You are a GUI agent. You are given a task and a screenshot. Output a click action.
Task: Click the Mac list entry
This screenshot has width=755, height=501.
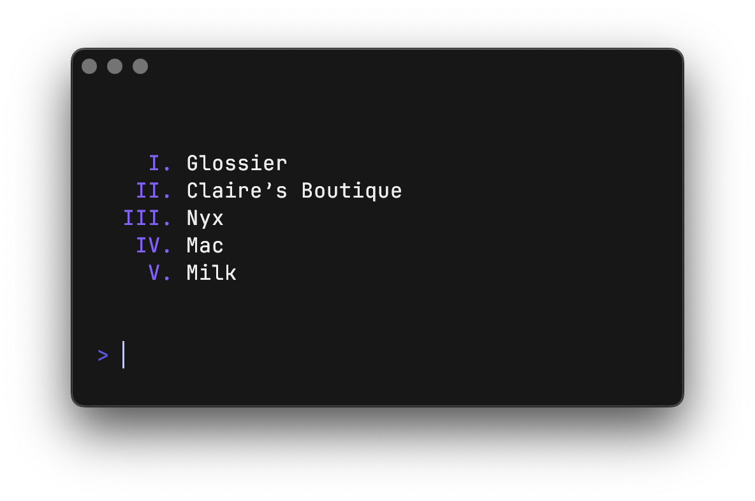pyautogui.click(x=204, y=245)
